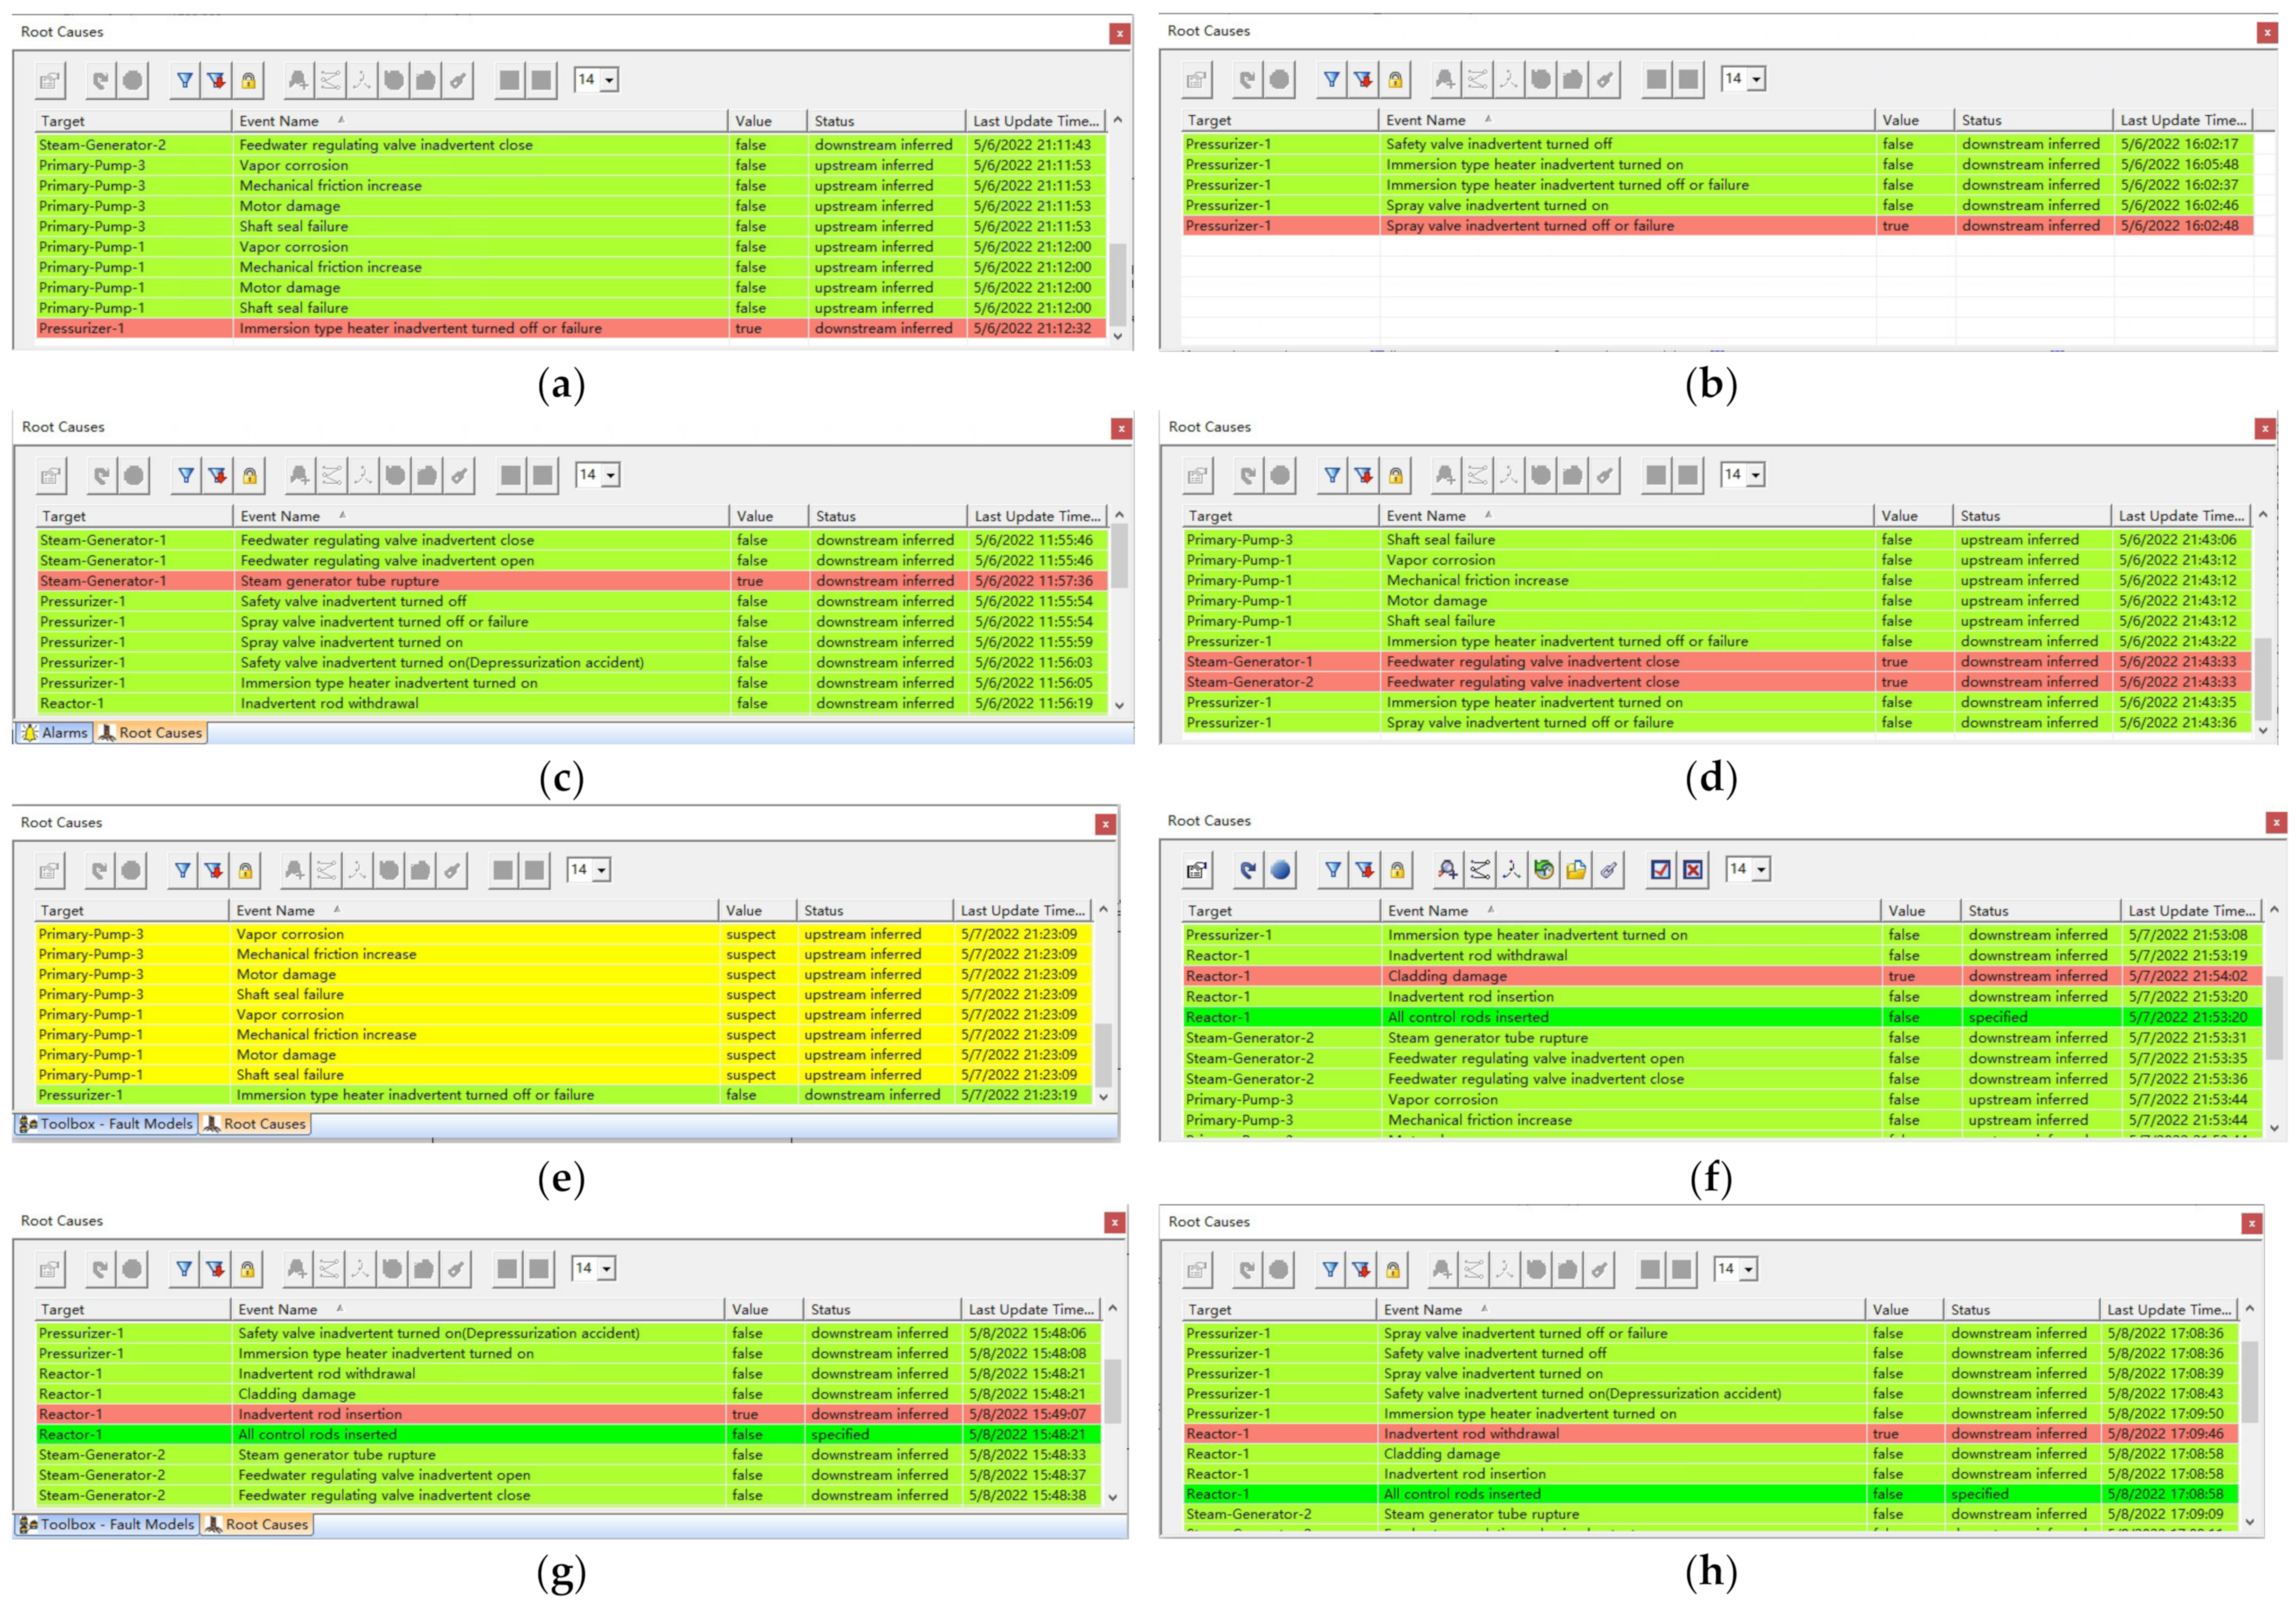Open the 14 dropdown in panel (e)
Image resolution: width=2296 pixels, height=1604 pixels.
pos(602,870)
